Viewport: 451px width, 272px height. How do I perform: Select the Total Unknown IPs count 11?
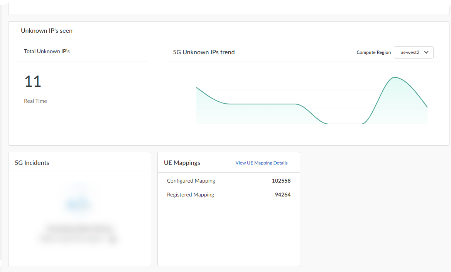[33, 82]
